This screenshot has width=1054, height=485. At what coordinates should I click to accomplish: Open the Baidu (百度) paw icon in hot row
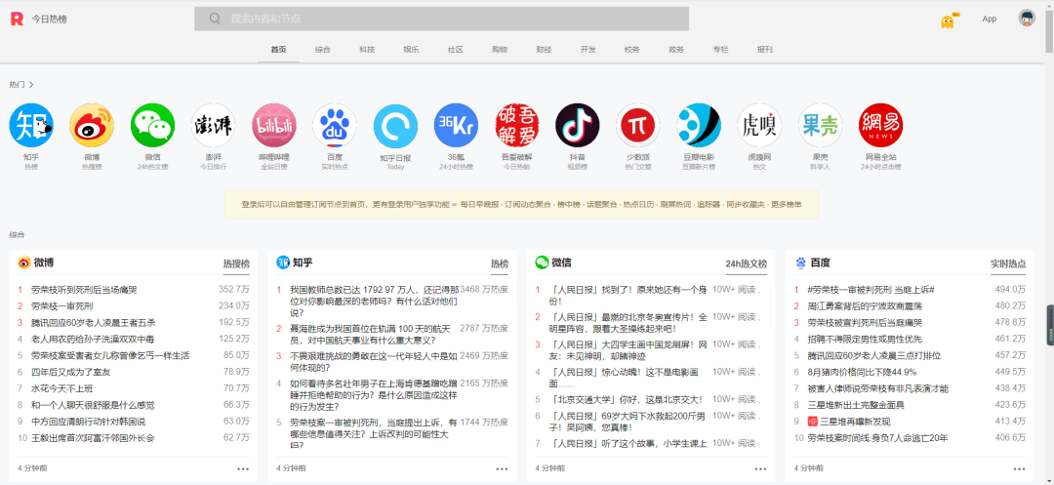pos(335,125)
